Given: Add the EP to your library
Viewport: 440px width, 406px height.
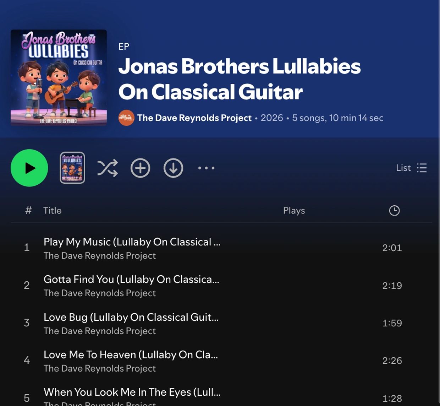Looking at the screenshot, I should (x=141, y=168).
